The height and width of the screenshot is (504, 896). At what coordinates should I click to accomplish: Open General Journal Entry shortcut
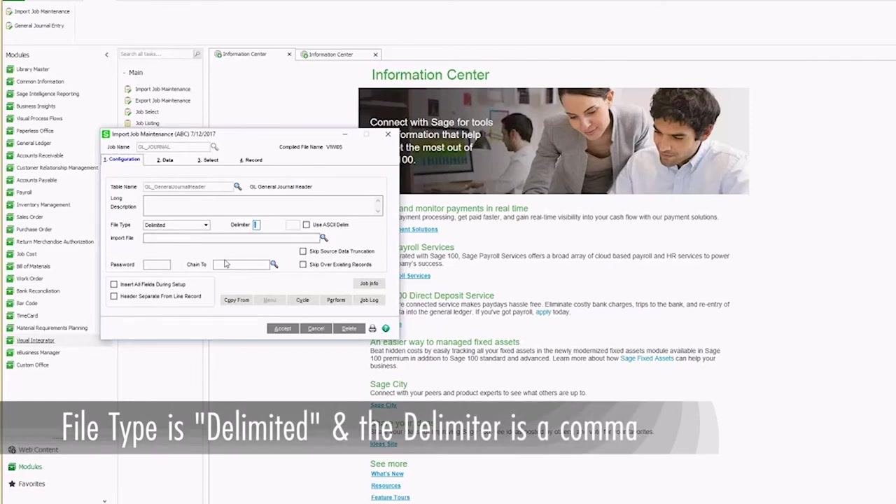point(38,26)
